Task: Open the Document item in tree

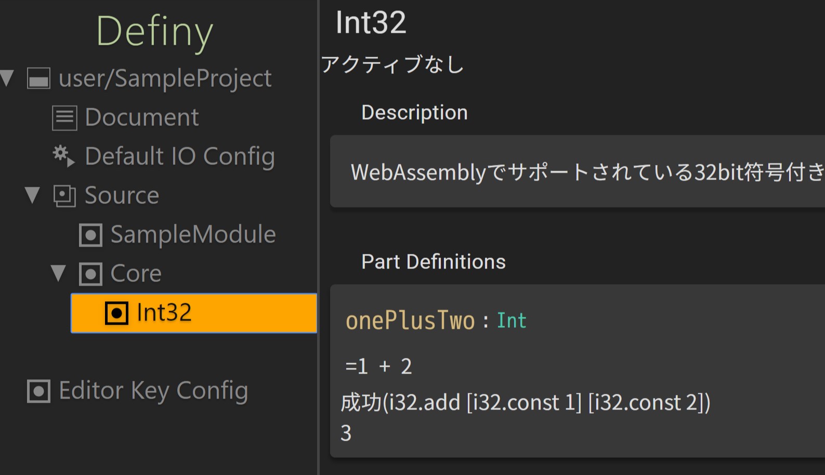Action: click(x=141, y=118)
